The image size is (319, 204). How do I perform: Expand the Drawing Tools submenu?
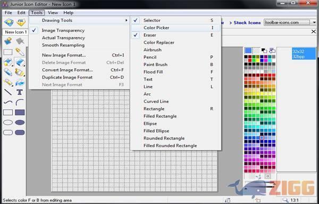coord(80,20)
